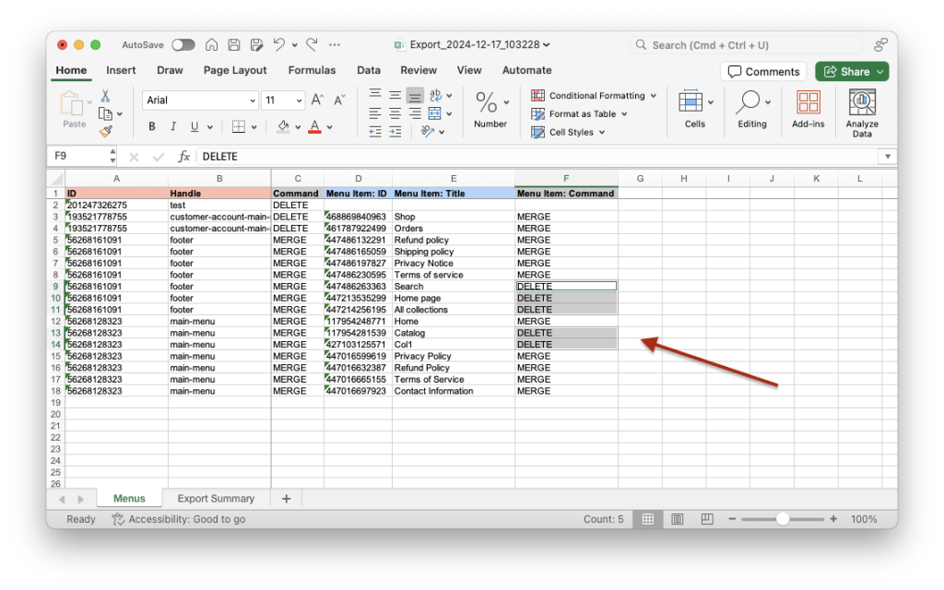Open the Comments panel
Screen dimensions: 944x590
point(763,70)
